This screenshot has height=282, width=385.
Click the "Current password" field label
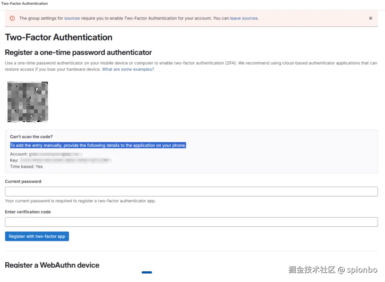23,181
